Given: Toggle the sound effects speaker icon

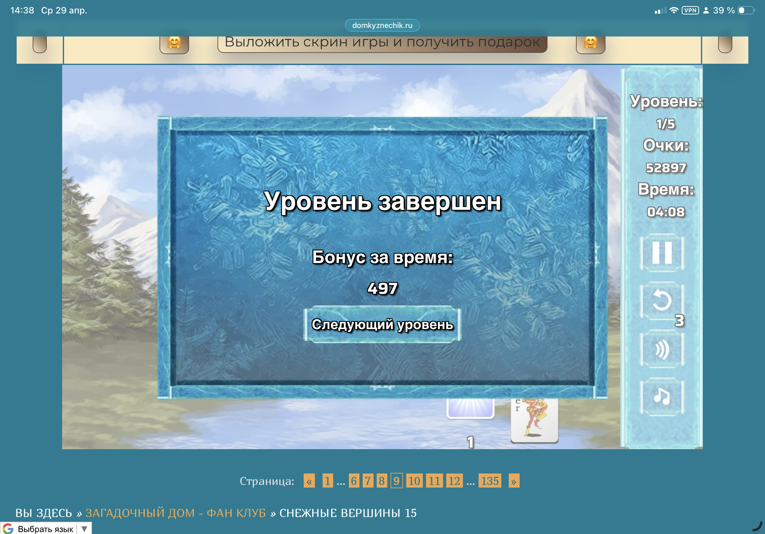Looking at the screenshot, I should (662, 349).
